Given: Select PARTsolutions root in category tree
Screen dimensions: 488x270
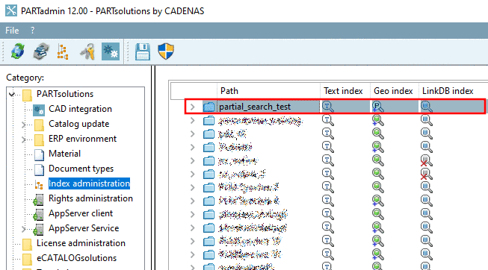Looking at the screenshot, I should point(65,94).
